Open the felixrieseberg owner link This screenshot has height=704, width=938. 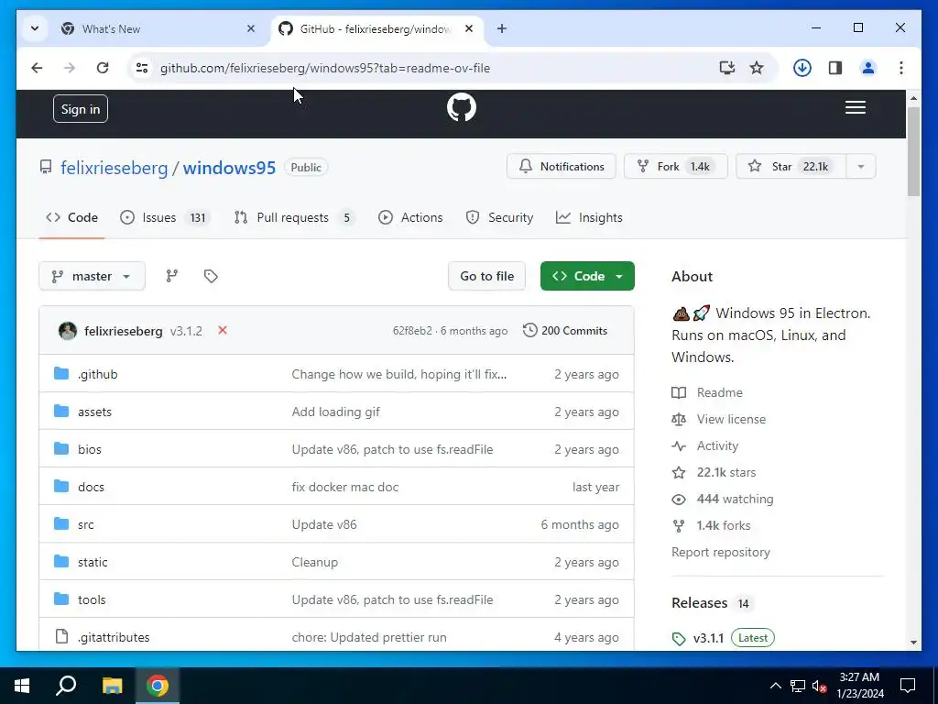pyautogui.click(x=115, y=168)
